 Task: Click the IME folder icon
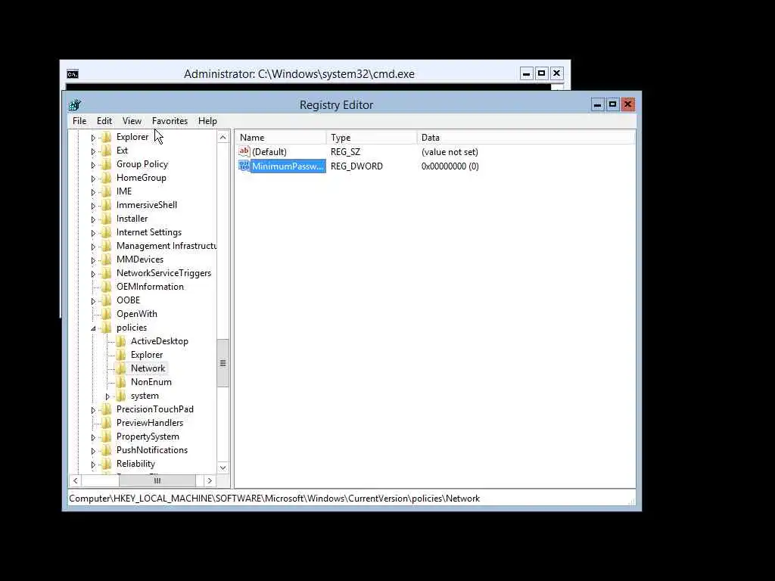pyautogui.click(x=106, y=191)
